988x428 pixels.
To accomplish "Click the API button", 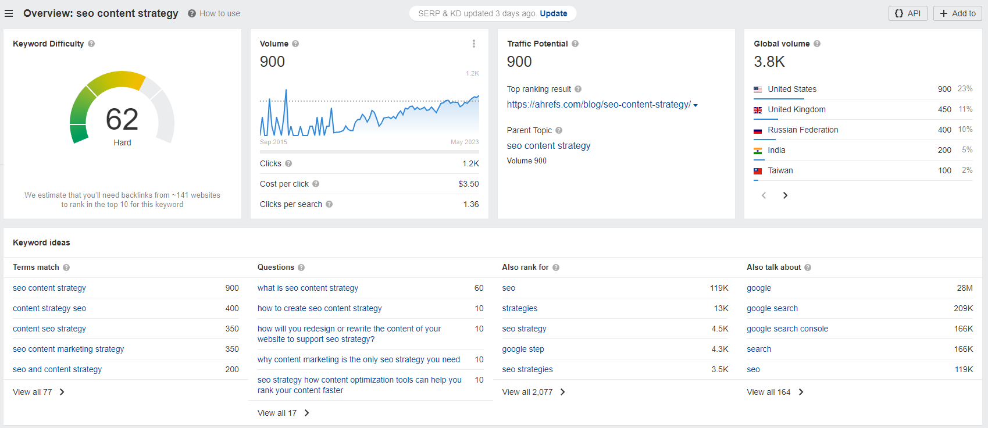I will tap(908, 13).
